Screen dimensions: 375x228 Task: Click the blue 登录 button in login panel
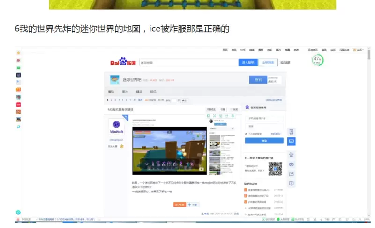pos(264,141)
